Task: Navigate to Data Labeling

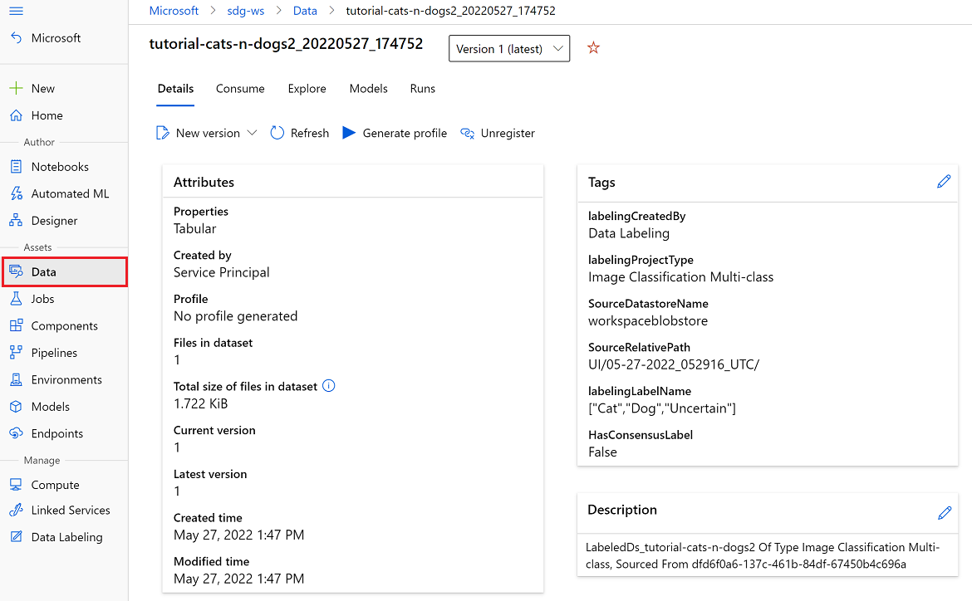Action: point(66,537)
